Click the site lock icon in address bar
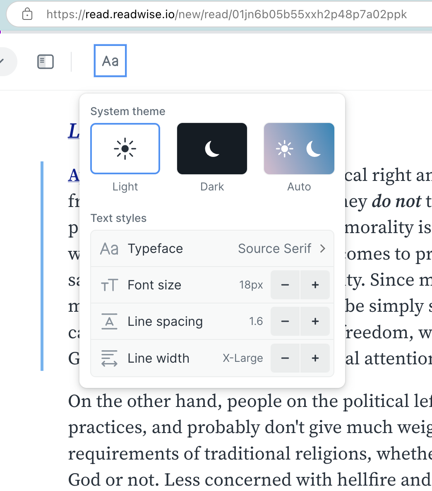The image size is (432, 491). coord(27,14)
